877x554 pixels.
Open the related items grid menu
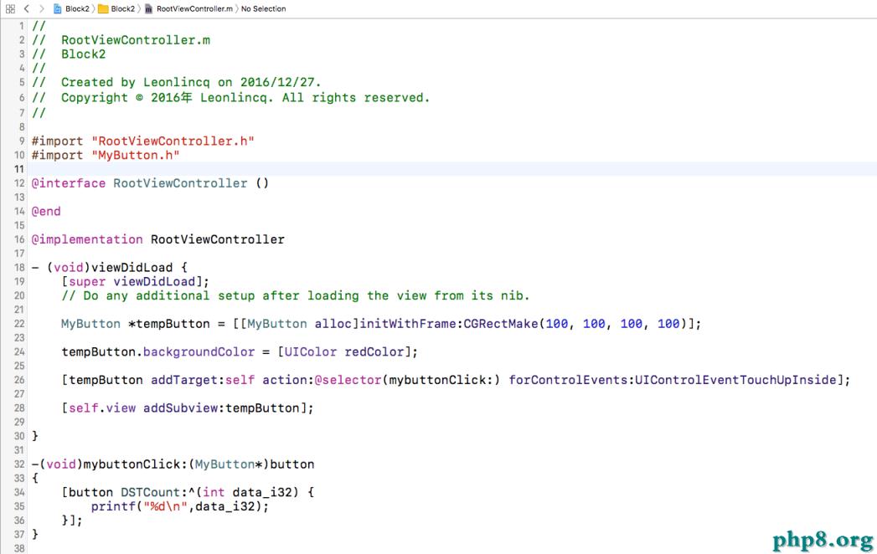click(9, 8)
